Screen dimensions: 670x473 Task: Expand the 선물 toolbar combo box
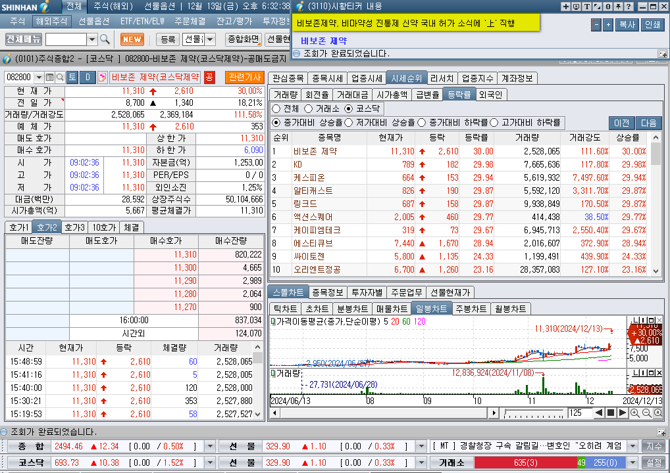(x=210, y=39)
